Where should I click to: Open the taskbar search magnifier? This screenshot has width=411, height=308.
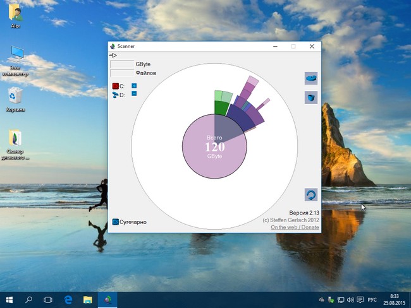pos(29,299)
